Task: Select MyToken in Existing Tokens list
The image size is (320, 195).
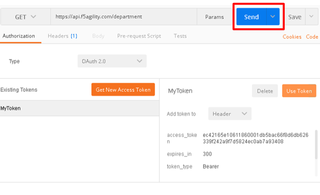Action: coord(80,108)
